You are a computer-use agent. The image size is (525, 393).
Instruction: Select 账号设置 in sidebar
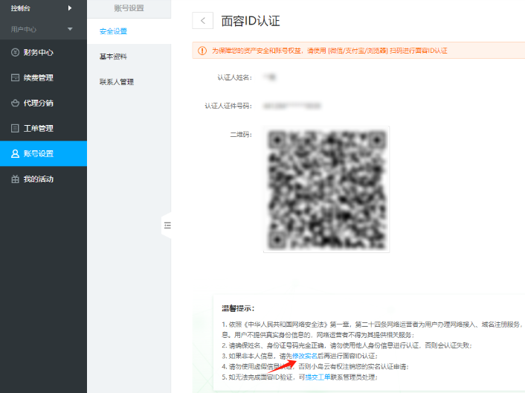[x=44, y=153]
